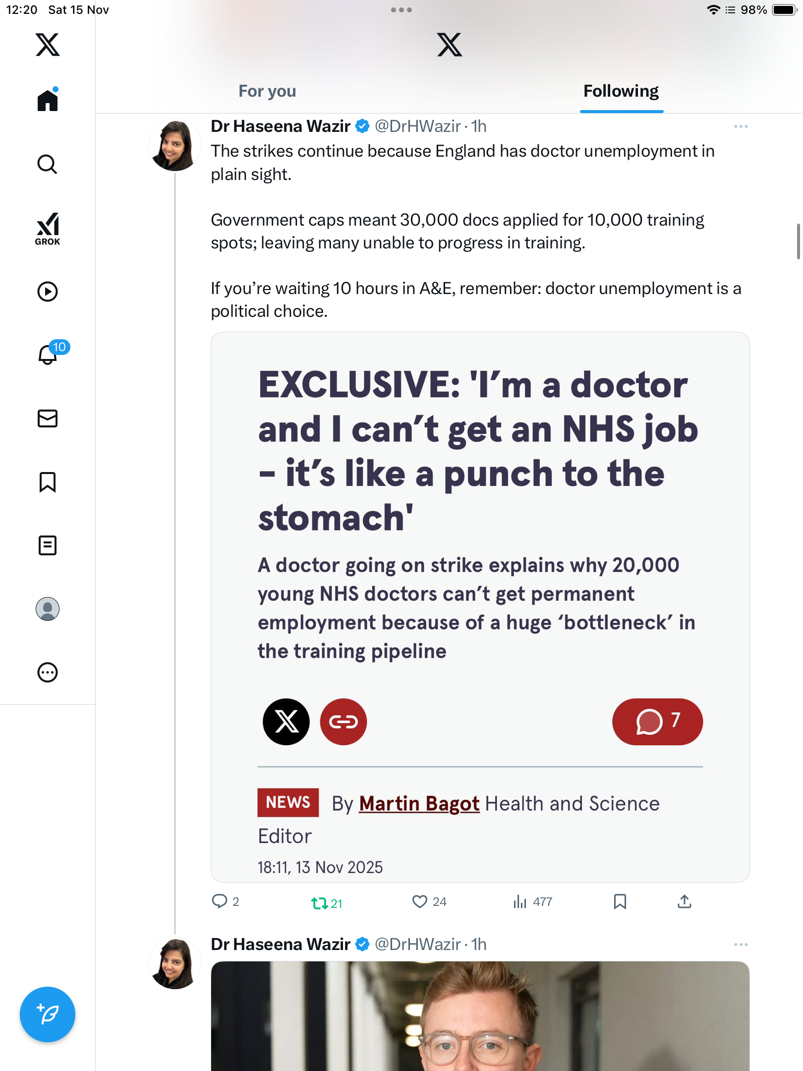The width and height of the screenshot is (803, 1071).
Task: Open the Lists icon in sidebar
Action: click(48, 545)
